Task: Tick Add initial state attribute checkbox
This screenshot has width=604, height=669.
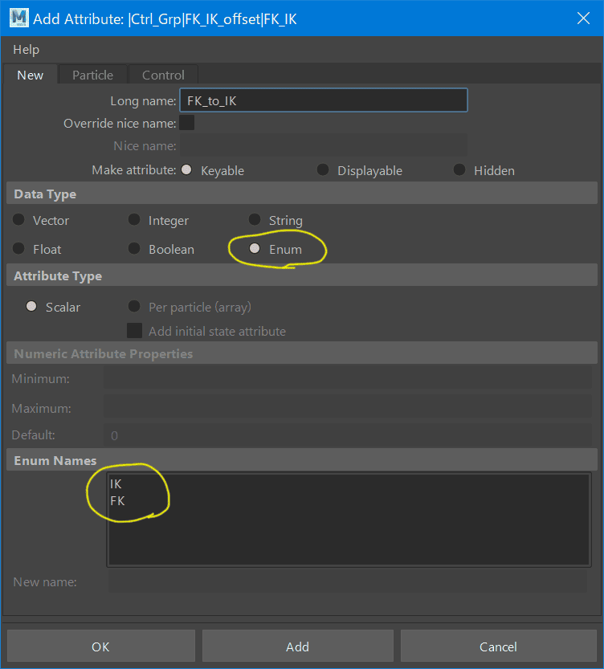Action: coord(134,331)
